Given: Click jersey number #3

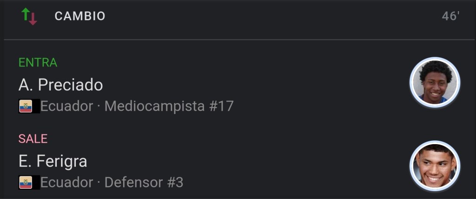Looking at the screenshot, I should pyautogui.click(x=175, y=183).
